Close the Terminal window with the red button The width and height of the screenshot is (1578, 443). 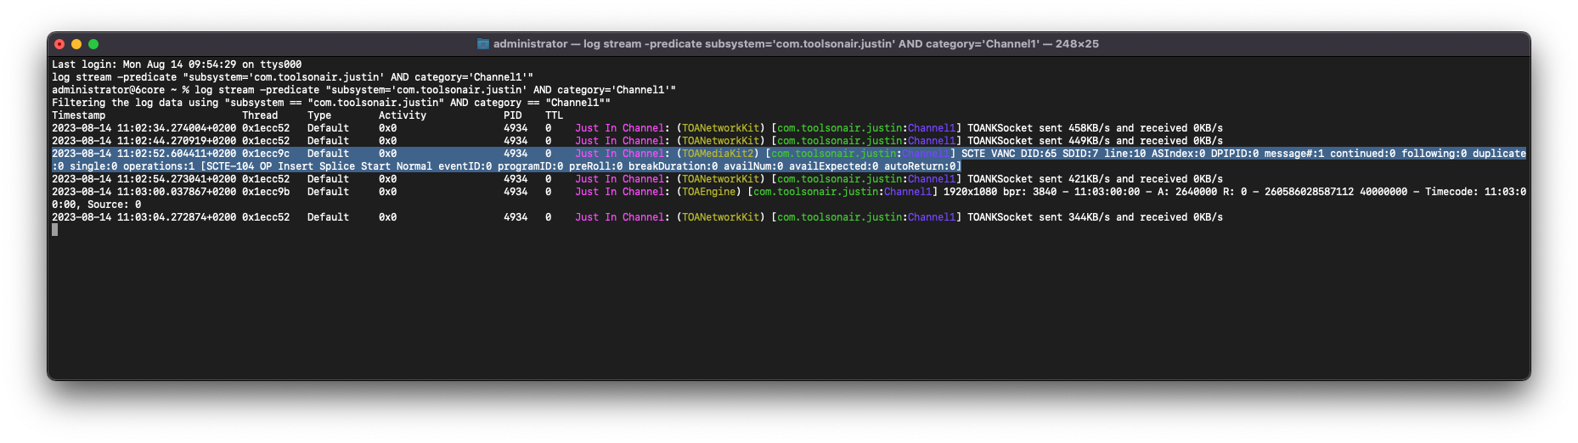(x=59, y=44)
